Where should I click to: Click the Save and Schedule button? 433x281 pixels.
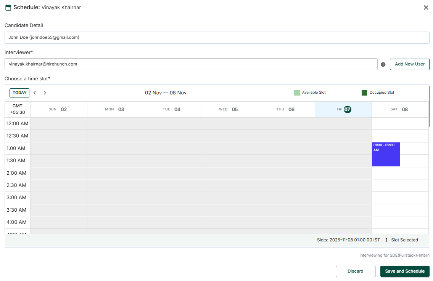404,271
